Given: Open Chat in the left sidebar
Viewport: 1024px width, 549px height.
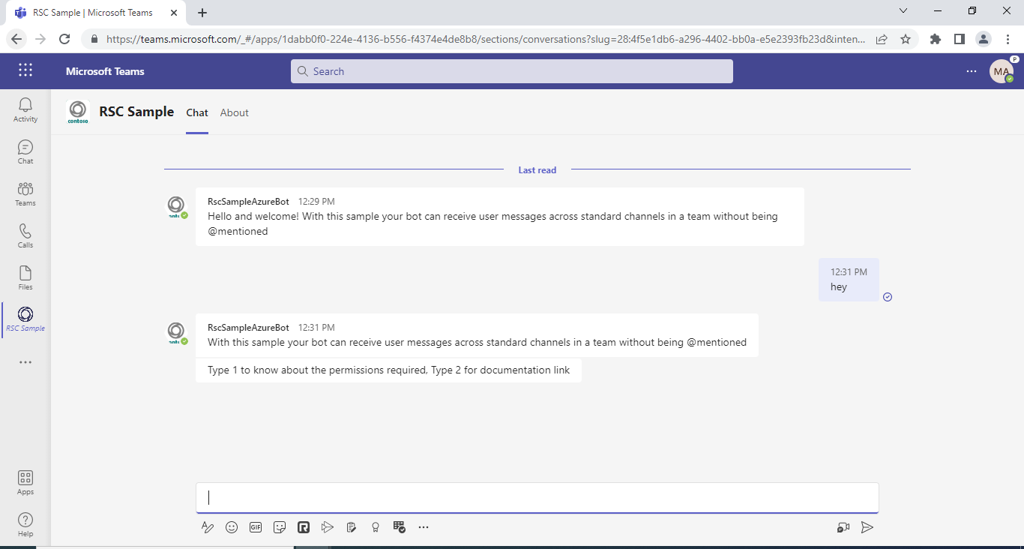Looking at the screenshot, I should pos(25,151).
